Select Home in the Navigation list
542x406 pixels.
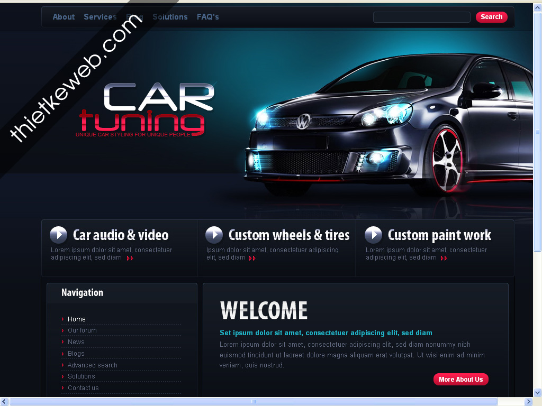[x=76, y=319]
